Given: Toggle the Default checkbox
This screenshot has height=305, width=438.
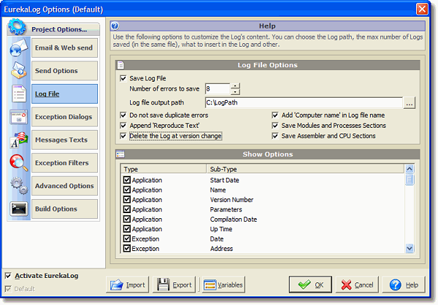Looking at the screenshot, I should tap(8, 289).
